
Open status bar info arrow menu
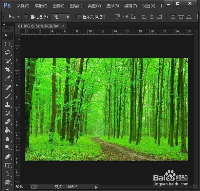click(x=96, y=187)
